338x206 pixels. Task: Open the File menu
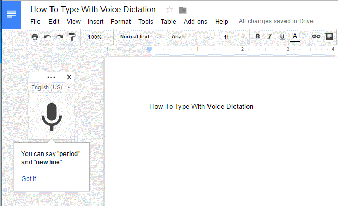(x=35, y=22)
